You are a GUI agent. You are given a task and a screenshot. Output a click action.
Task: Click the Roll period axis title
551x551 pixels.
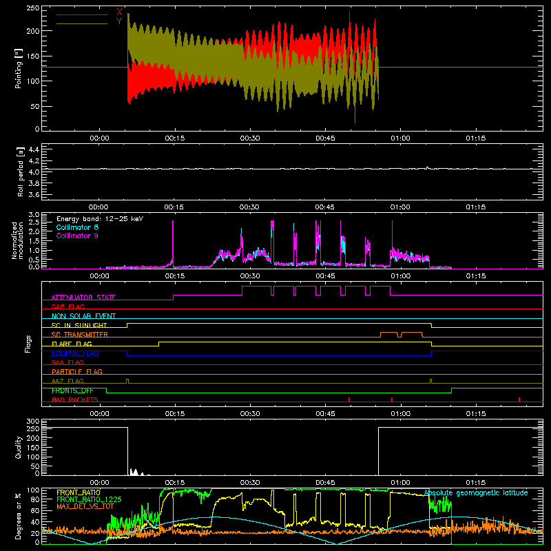click(20, 171)
